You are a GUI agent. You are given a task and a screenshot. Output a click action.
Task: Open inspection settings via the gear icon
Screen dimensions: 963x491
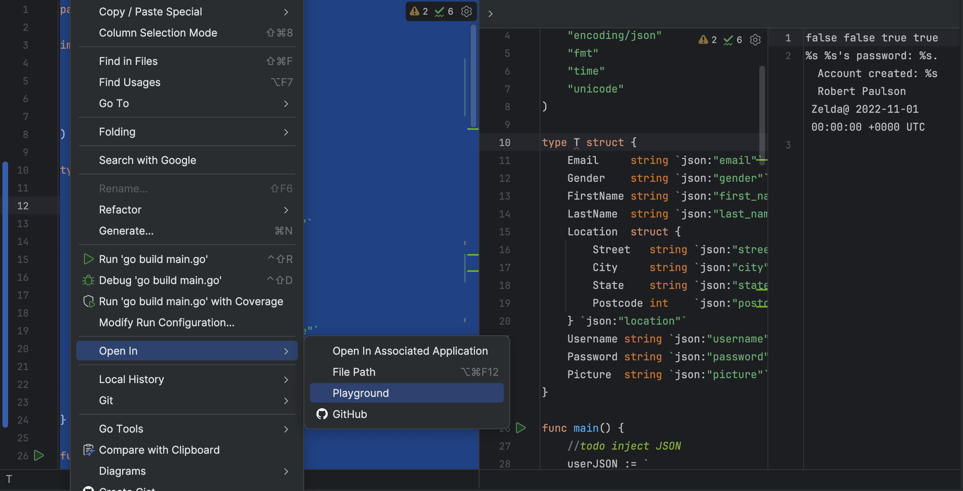pos(466,11)
